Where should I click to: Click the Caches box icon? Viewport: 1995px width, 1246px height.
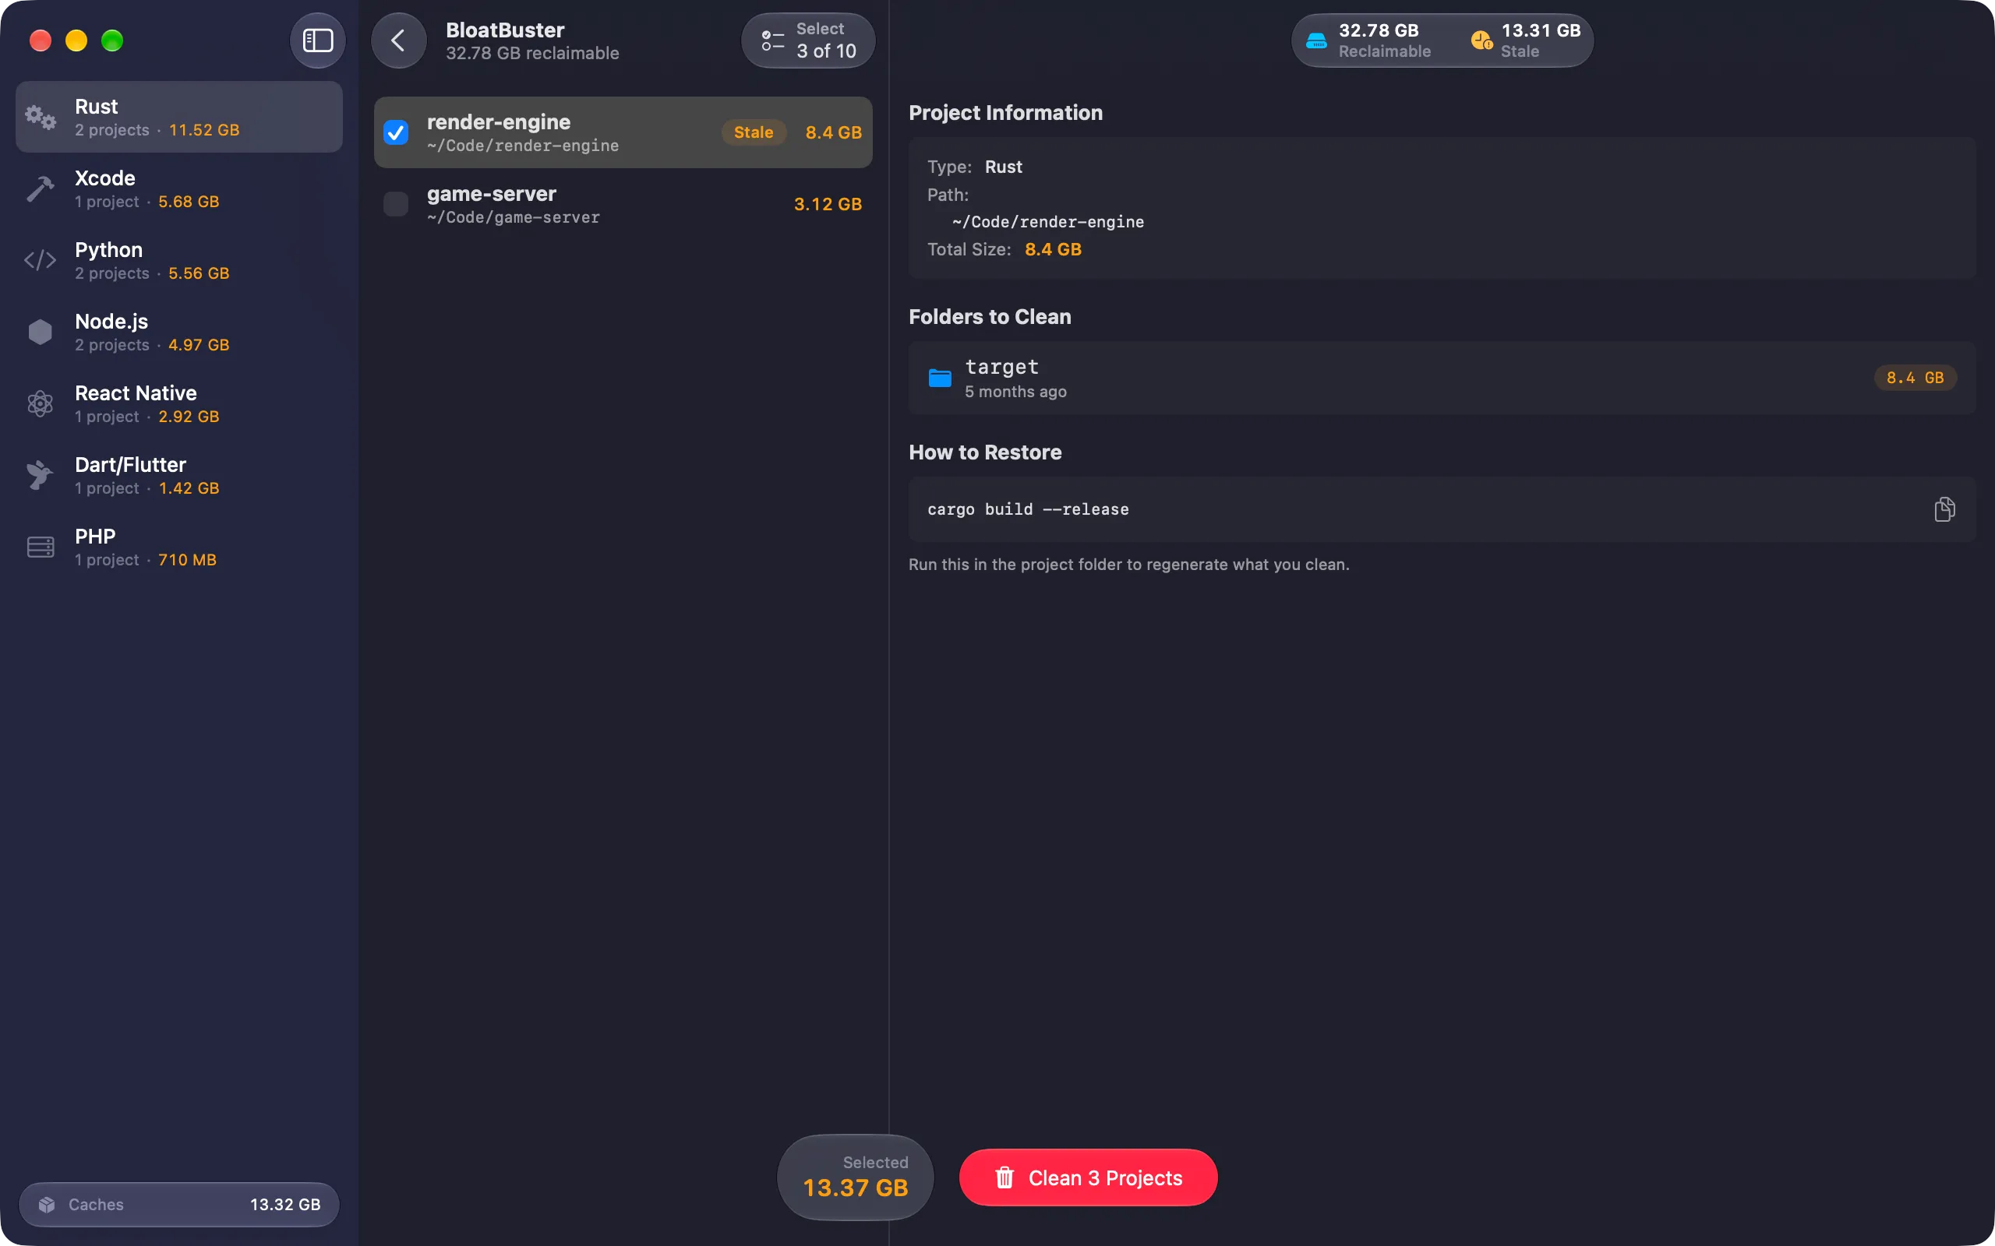click(x=47, y=1205)
